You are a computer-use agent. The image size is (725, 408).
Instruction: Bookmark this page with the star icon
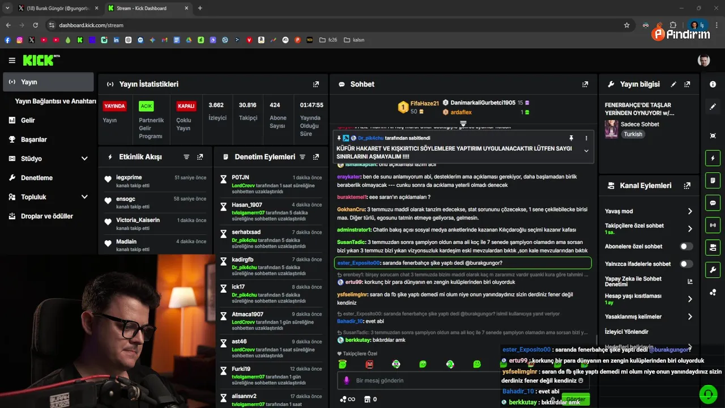tap(626, 25)
